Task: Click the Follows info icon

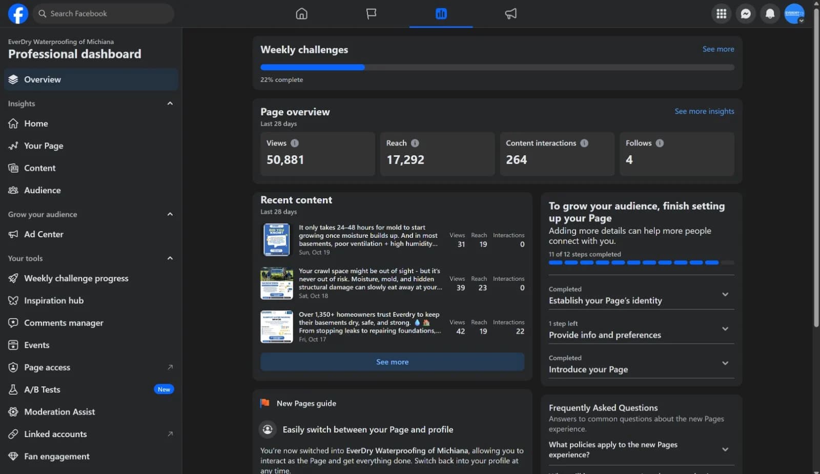Action: point(660,143)
